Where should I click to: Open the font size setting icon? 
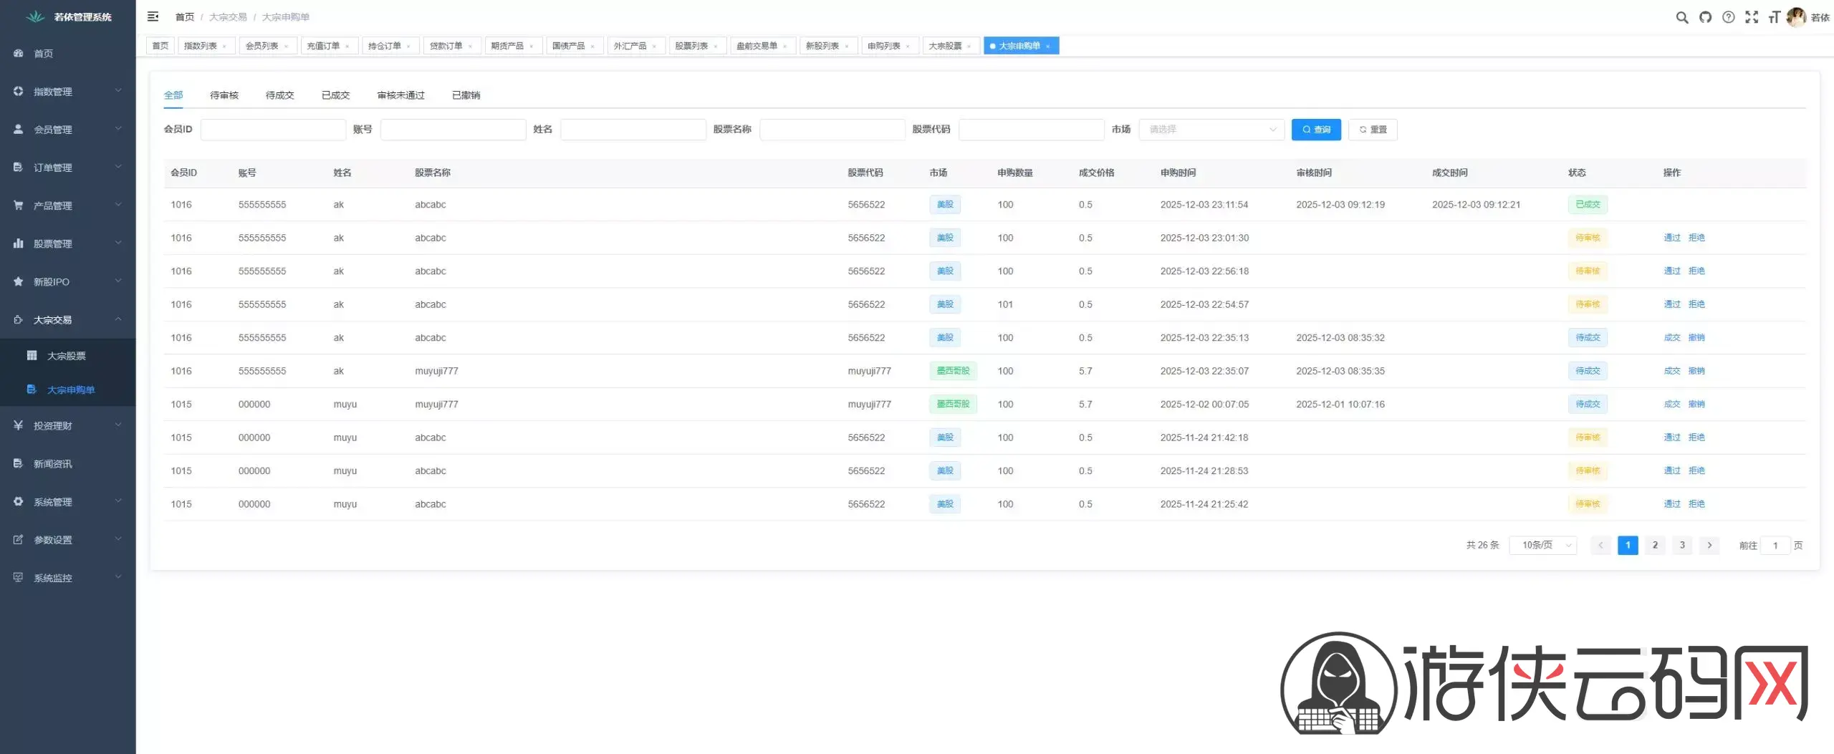click(x=1774, y=17)
